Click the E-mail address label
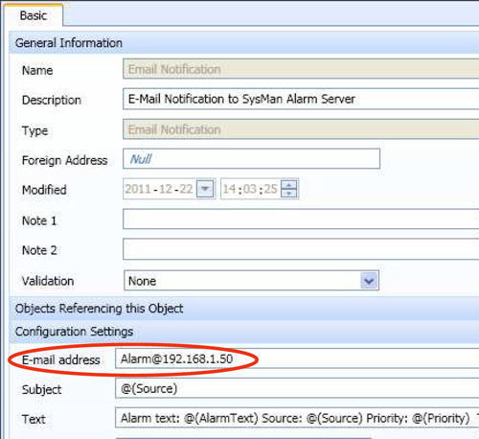Image resolution: width=479 pixels, height=439 pixels. pos(61,360)
